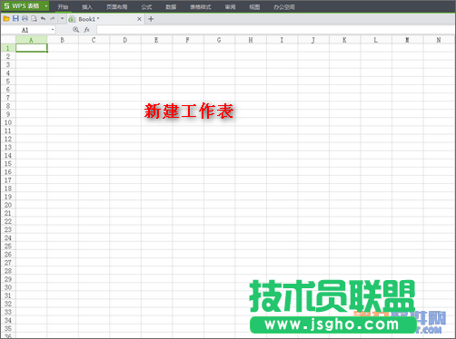Open the 办公空间 ribbon tab
Viewport: 456px width, 339px height.
(x=284, y=7)
